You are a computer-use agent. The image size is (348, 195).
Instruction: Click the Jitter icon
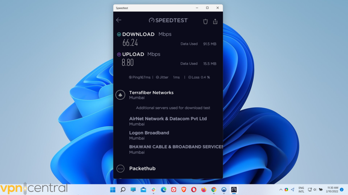[157, 77]
